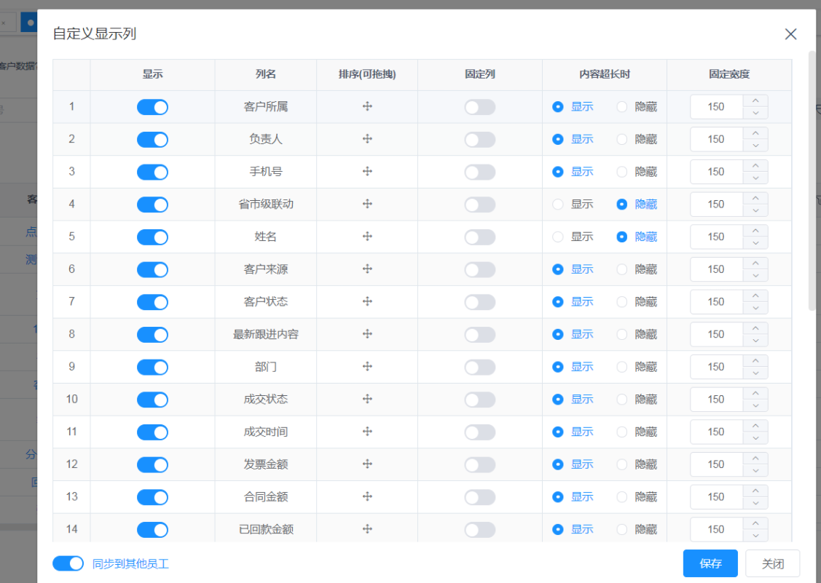This screenshot has width=821, height=583.
Task: Click the sort handle on the 手机号 row
Action: click(x=367, y=172)
